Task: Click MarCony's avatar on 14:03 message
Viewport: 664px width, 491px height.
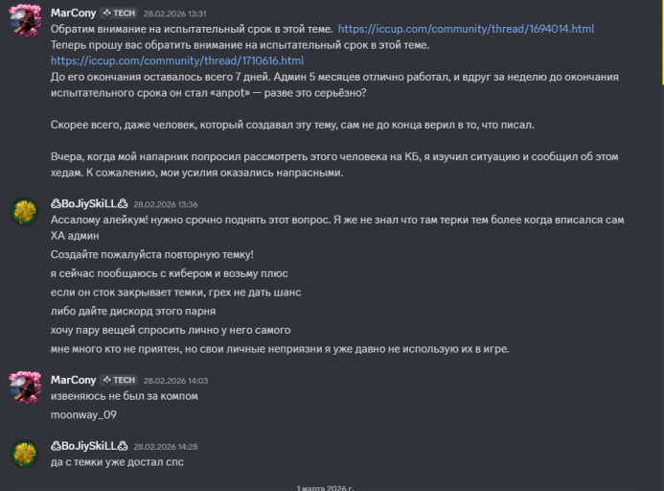Action: (x=25, y=386)
